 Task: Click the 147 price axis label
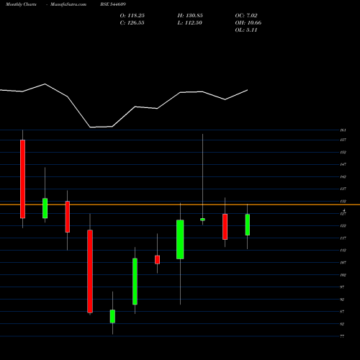tap(343, 164)
